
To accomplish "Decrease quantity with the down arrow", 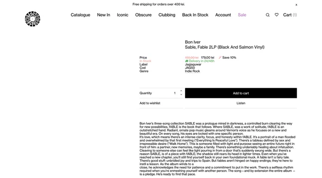I will click(181, 95).
